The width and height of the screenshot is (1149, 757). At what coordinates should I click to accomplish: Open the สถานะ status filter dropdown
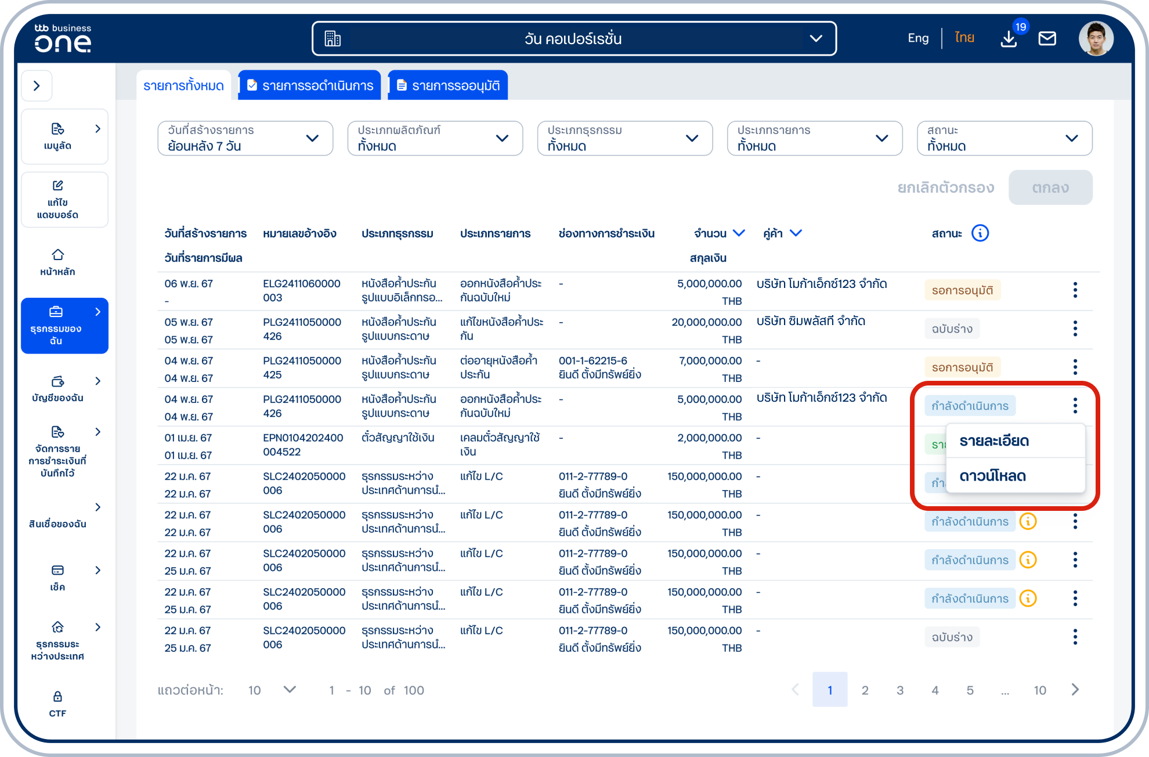click(1004, 138)
